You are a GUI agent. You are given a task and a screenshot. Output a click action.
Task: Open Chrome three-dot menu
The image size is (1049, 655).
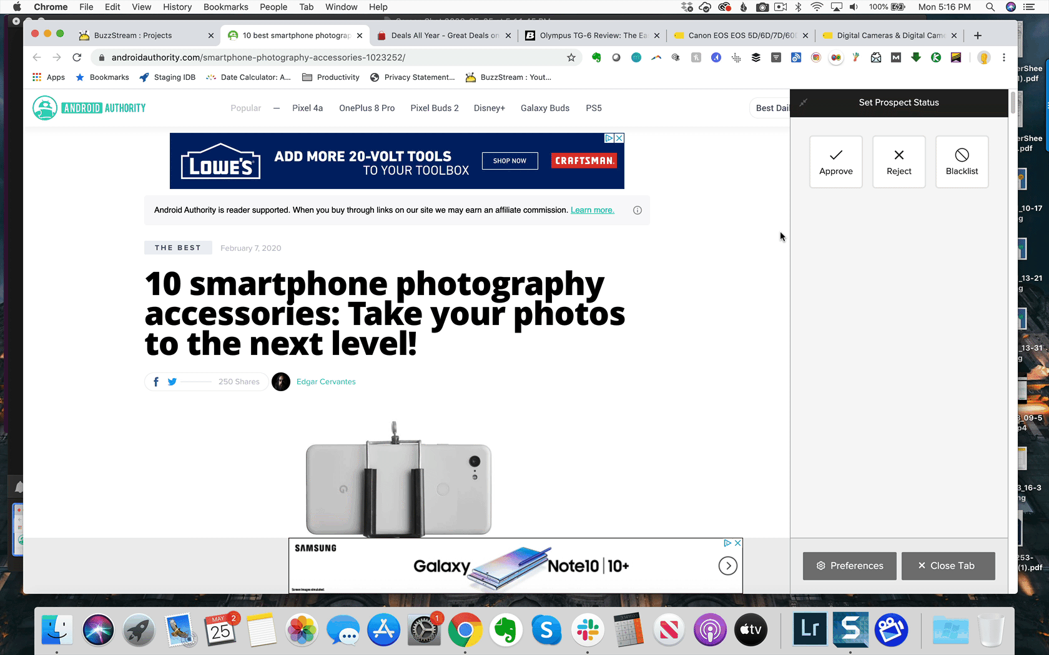[x=1004, y=57]
